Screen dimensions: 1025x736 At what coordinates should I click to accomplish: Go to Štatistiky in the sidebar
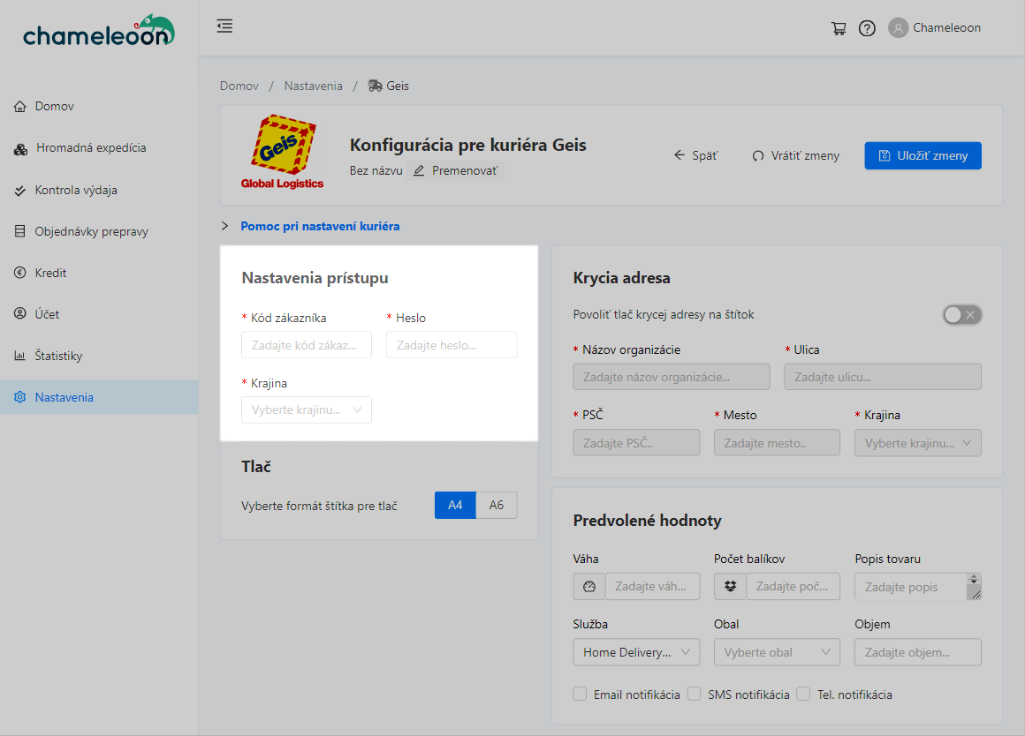58,357
